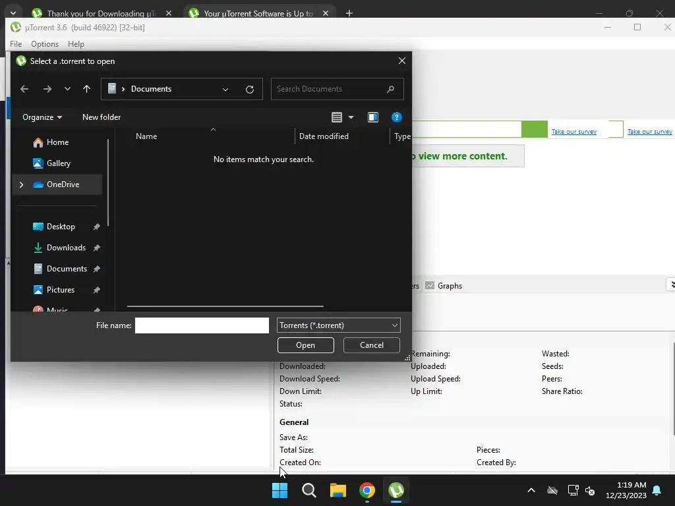Click pin icon beside Pictures

click(x=96, y=290)
